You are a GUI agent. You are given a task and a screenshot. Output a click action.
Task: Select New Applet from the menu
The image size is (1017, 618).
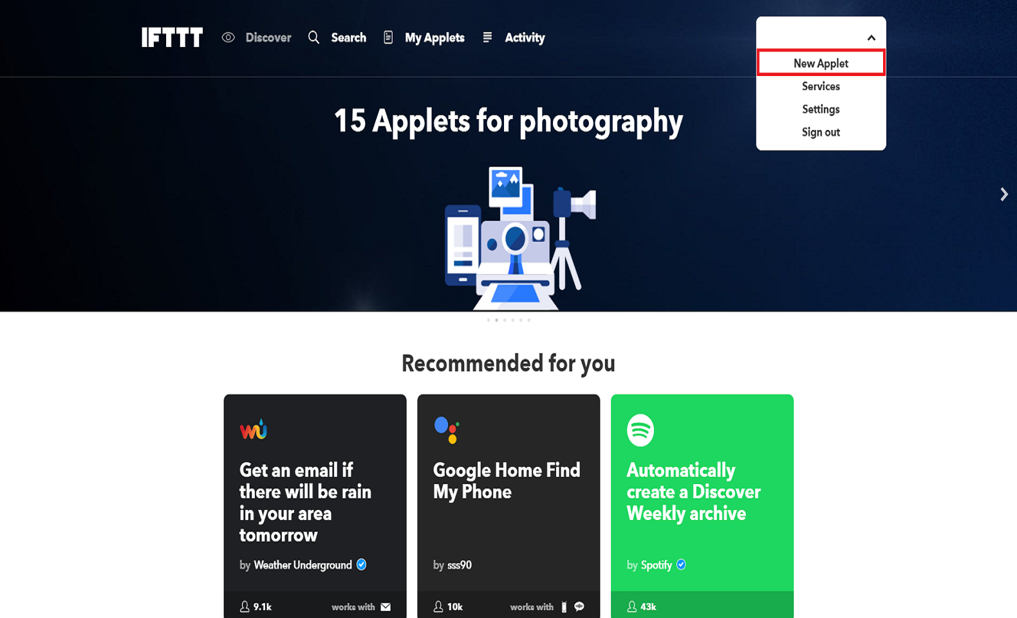point(821,63)
